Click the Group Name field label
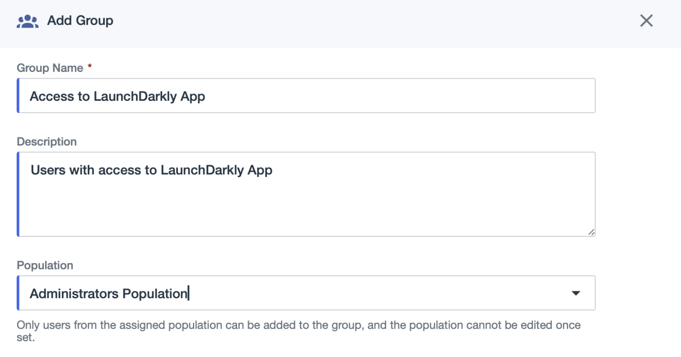The image size is (681, 357). tap(50, 68)
